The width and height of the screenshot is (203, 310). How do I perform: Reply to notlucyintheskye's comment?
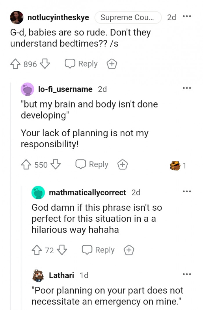81,64
